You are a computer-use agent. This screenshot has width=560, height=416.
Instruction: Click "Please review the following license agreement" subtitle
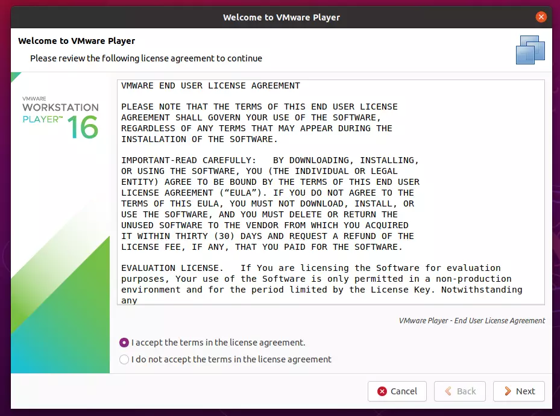click(146, 58)
